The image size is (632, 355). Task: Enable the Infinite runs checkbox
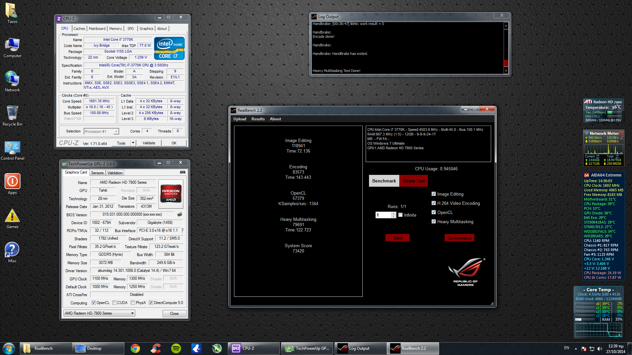[400, 215]
